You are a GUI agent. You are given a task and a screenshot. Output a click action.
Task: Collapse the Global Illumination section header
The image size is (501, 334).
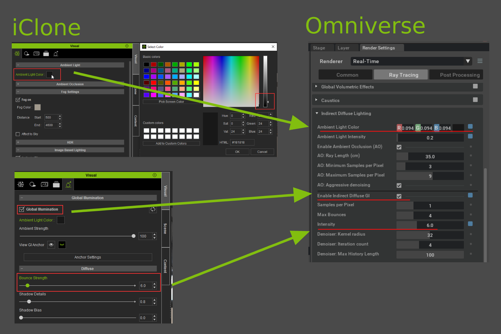88,198
